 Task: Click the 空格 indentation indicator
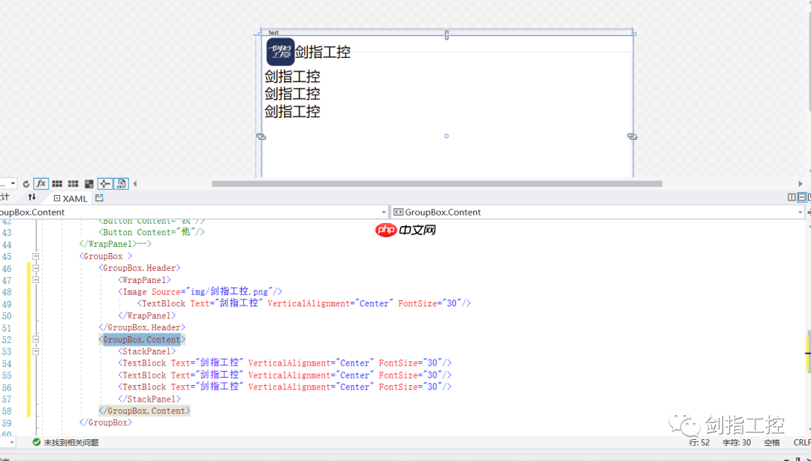coord(772,442)
